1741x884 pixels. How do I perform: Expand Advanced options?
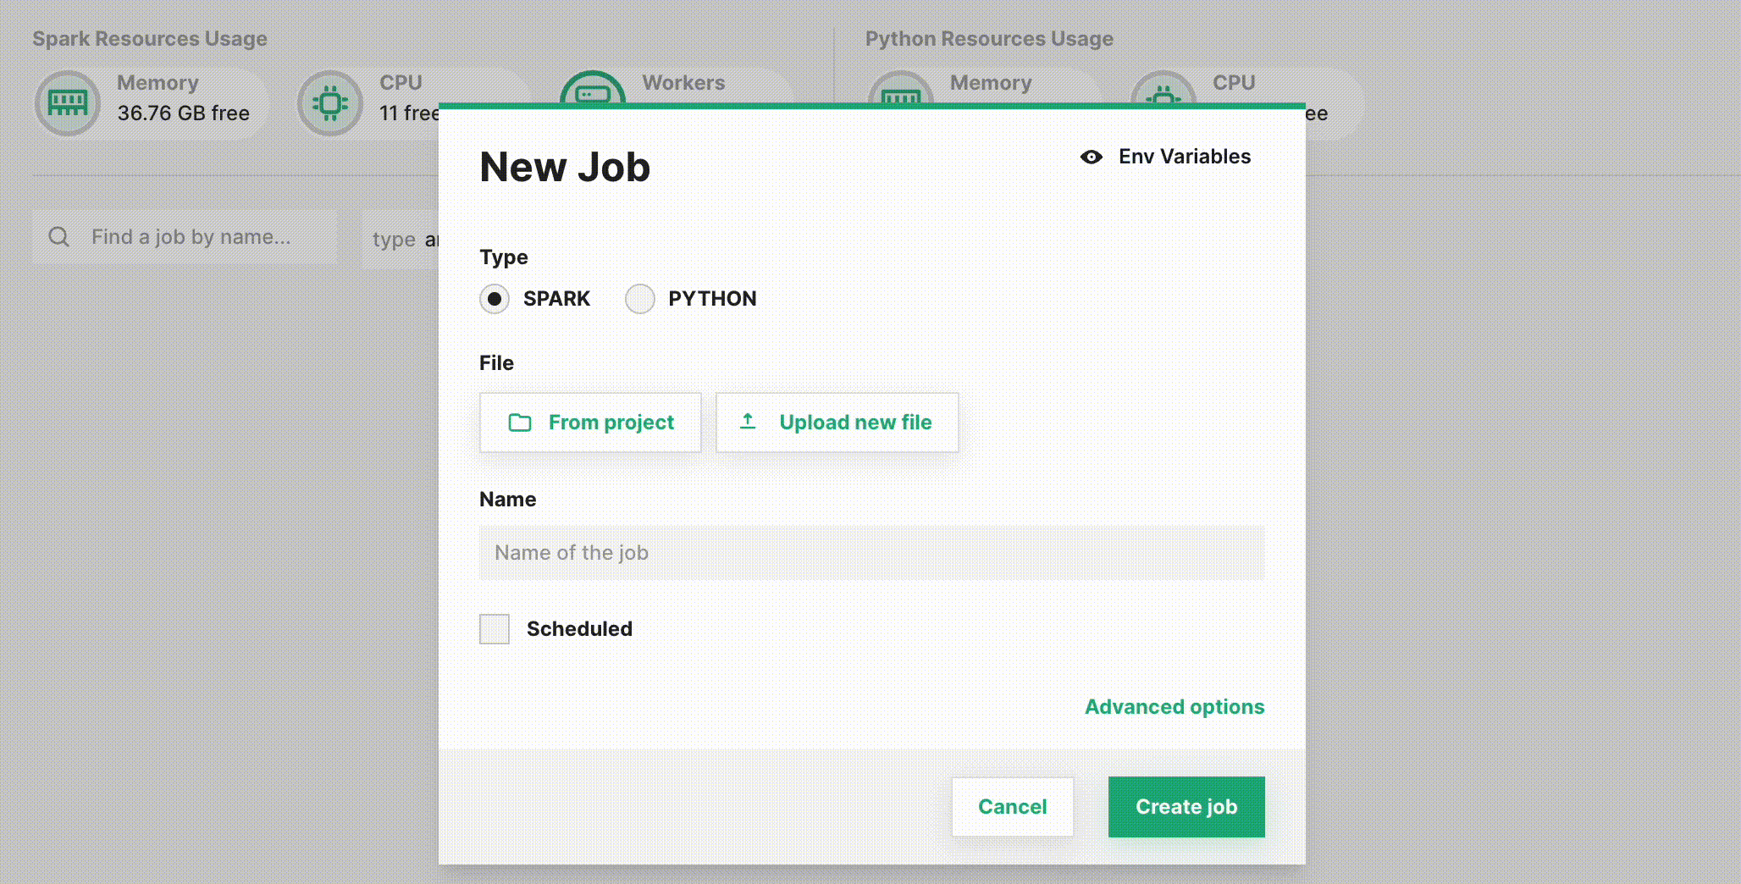point(1174,706)
